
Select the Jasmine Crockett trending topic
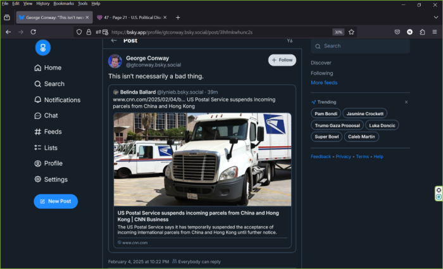[x=365, y=113]
